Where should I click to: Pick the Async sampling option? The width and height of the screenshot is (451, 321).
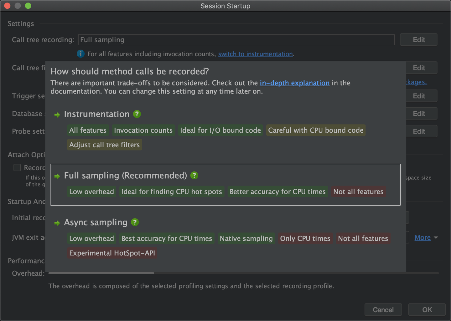pos(96,222)
